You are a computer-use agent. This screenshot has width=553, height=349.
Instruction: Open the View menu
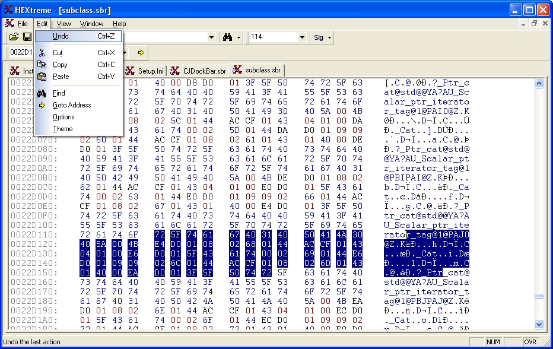tap(63, 24)
